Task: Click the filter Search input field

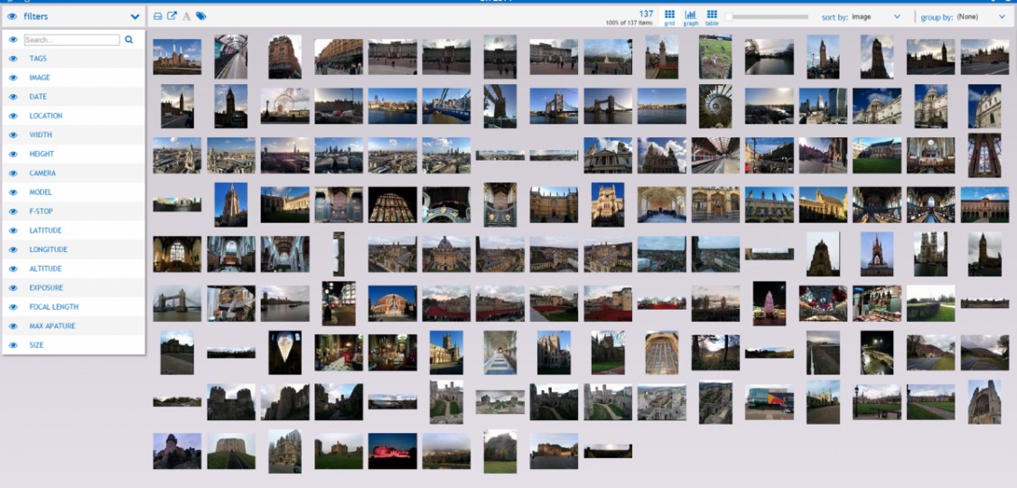Action: [x=71, y=40]
